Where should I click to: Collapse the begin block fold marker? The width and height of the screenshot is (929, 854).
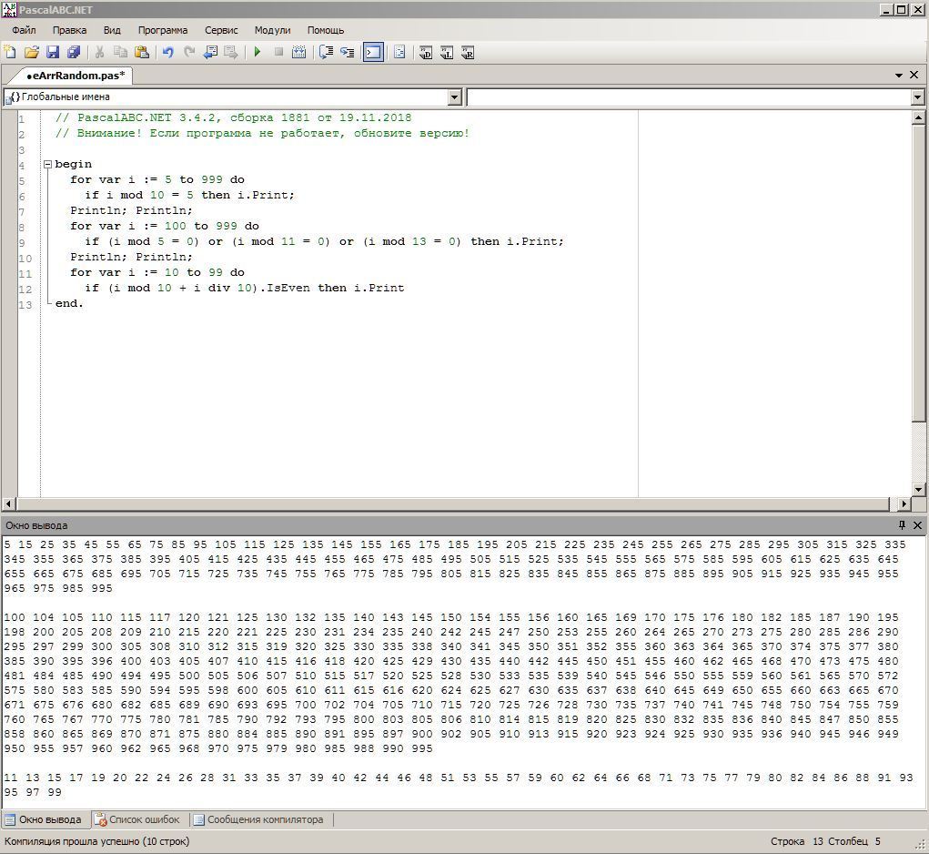[47, 165]
